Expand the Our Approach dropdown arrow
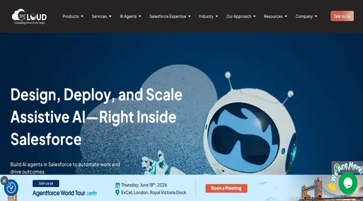Image resolution: width=363 pixels, height=201 pixels. [x=254, y=16]
